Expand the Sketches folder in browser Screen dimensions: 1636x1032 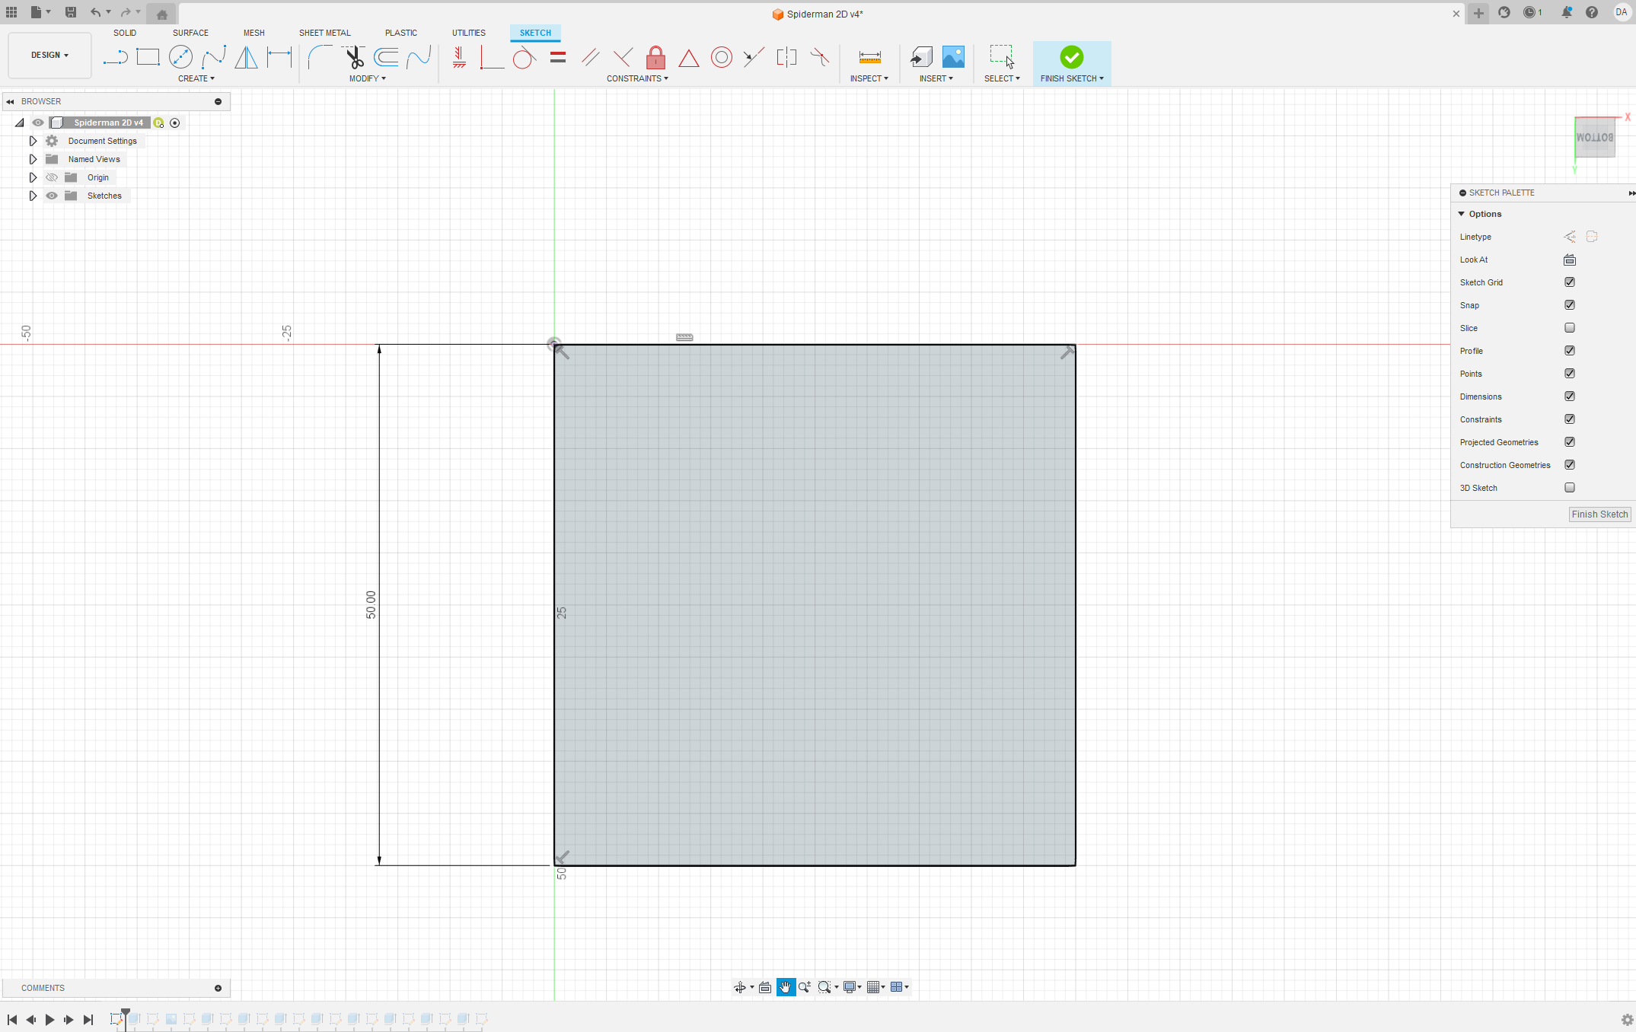[x=33, y=196]
